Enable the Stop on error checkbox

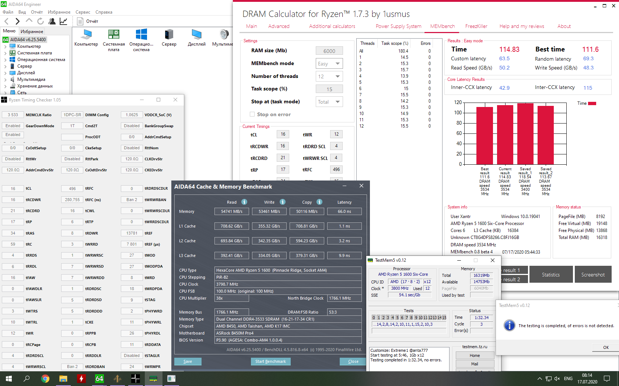[252, 114]
